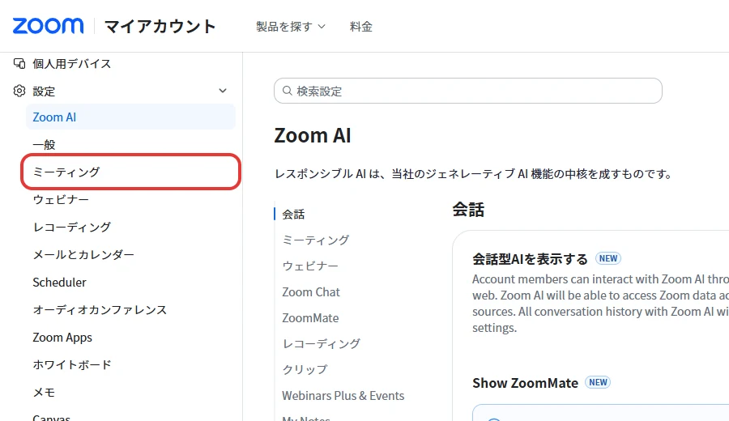Jump to Zoom Chat section
Viewport: 729px width, 421px height.
pyautogui.click(x=311, y=291)
